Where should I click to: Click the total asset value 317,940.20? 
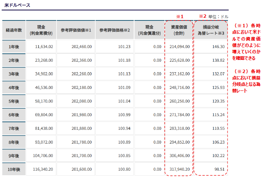point(180,169)
